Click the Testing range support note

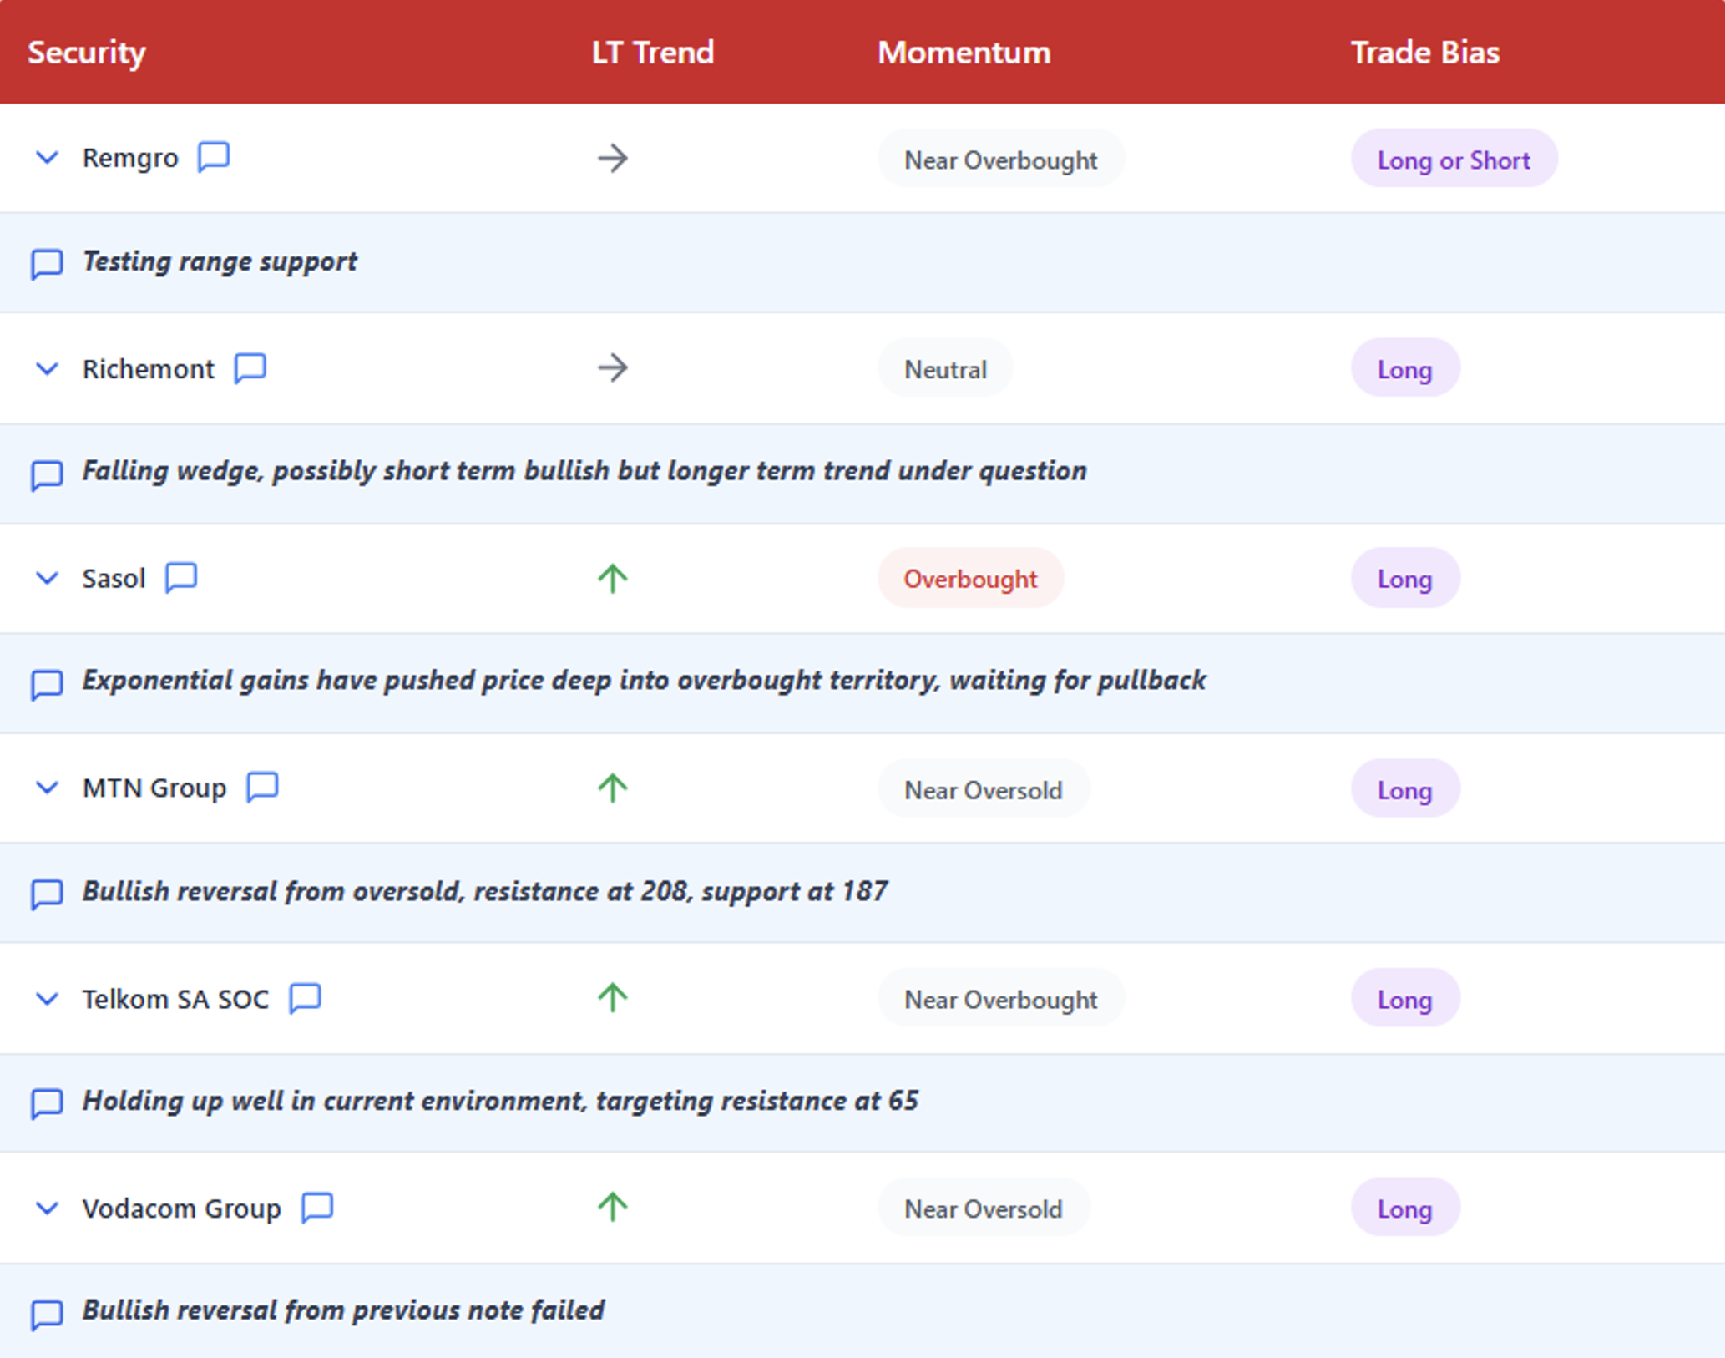219,262
